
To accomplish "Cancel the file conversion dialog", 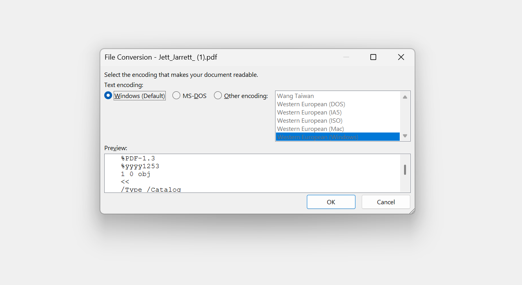I will (x=386, y=201).
